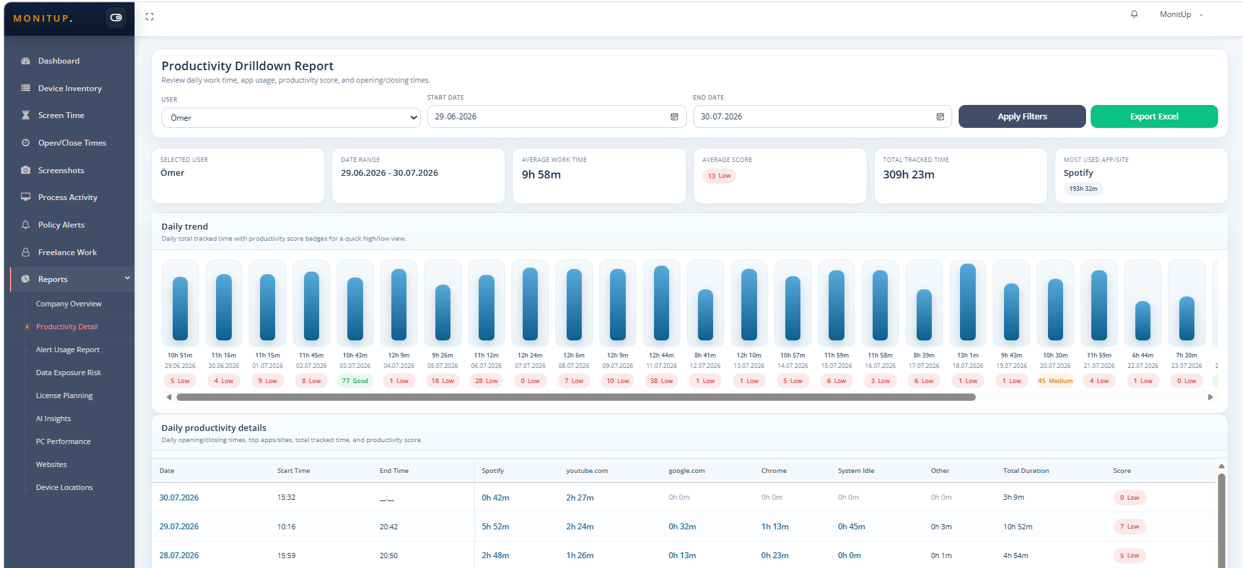Click the 20.07.2026 bar with 45 Medium
This screenshot has height=568, width=1243.
click(1055, 309)
